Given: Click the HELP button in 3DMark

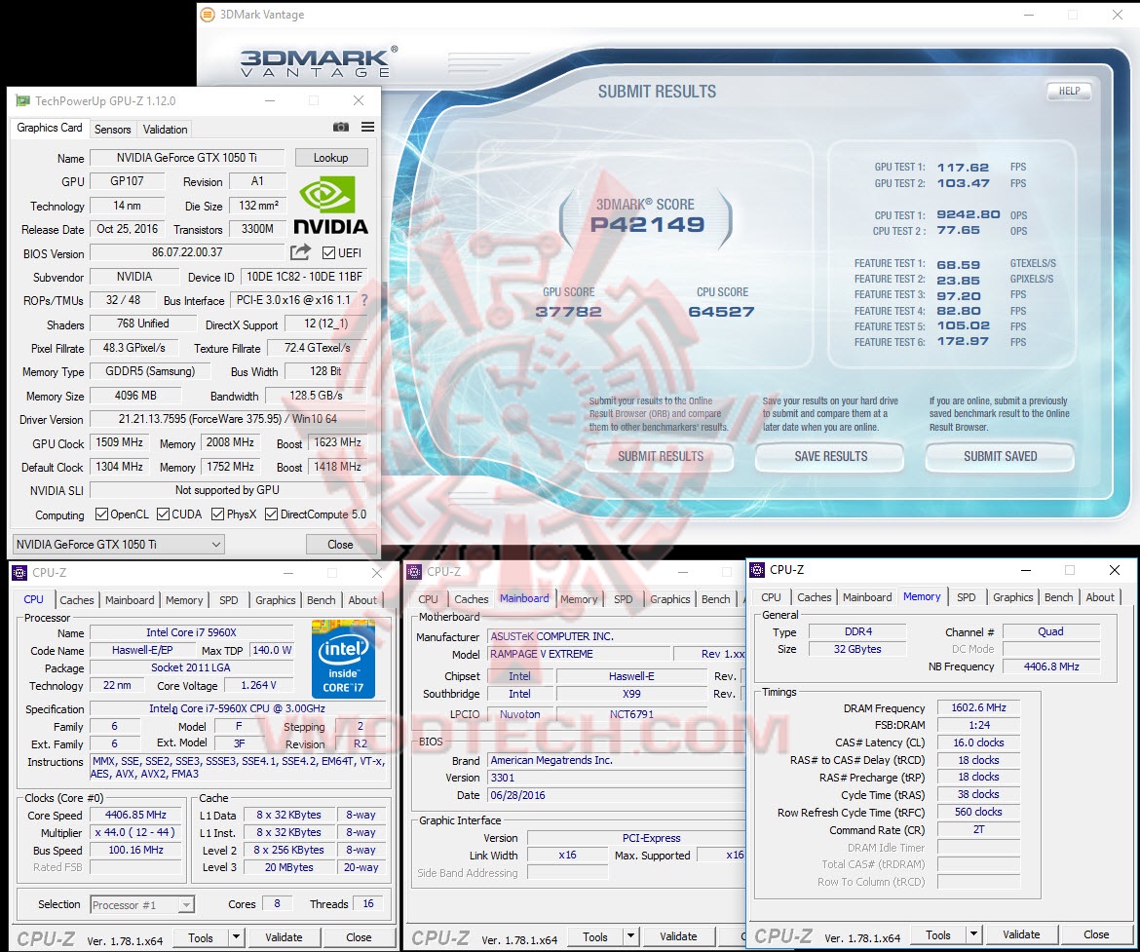Looking at the screenshot, I should pyautogui.click(x=1069, y=91).
